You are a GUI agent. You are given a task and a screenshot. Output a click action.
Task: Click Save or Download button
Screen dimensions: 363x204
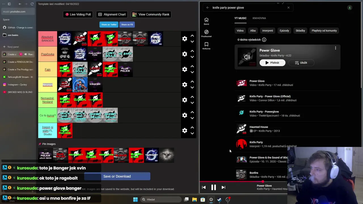click(x=117, y=176)
